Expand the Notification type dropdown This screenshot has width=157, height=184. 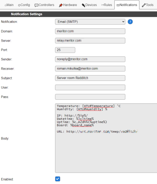click(90, 22)
